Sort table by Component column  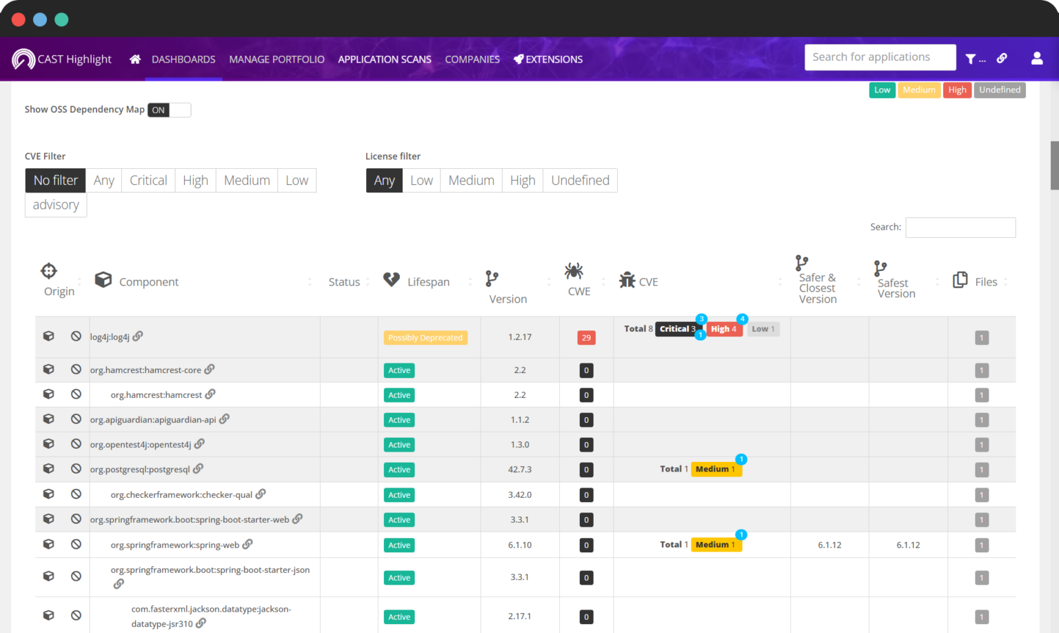[x=148, y=282]
